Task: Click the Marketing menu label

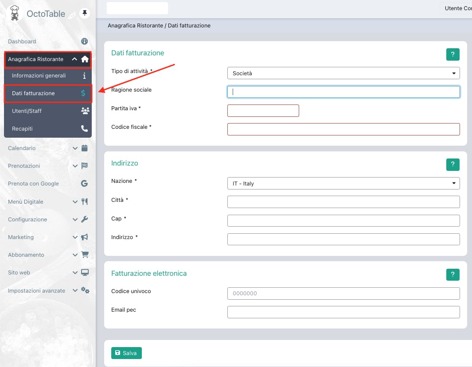Action: tap(21, 237)
